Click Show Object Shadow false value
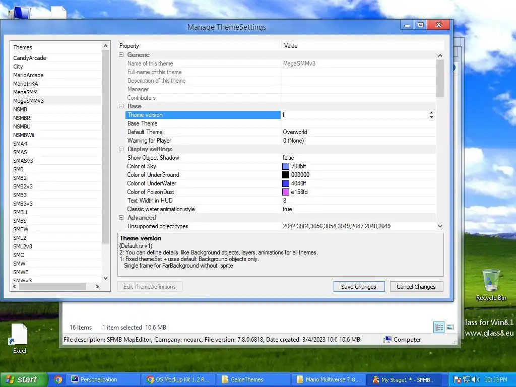 [288, 158]
